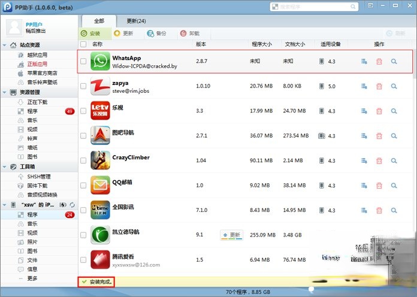
Task: Sort by the 版本 column header
Action: [201, 44]
